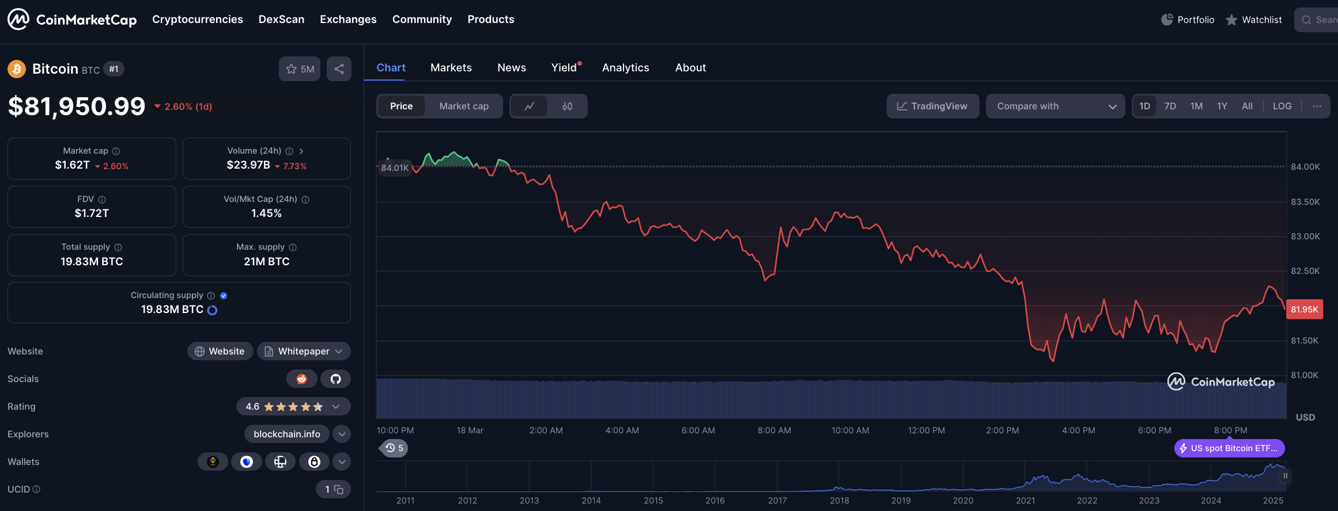Image resolution: width=1338 pixels, height=511 pixels.
Task: Select the 1D time range
Action: (1145, 106)
